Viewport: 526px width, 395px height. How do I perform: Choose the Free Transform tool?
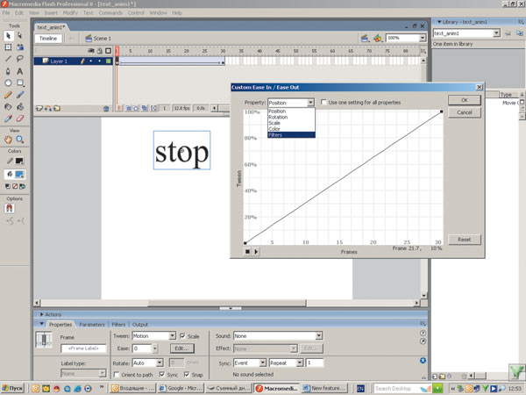click(x=9, y=47)
